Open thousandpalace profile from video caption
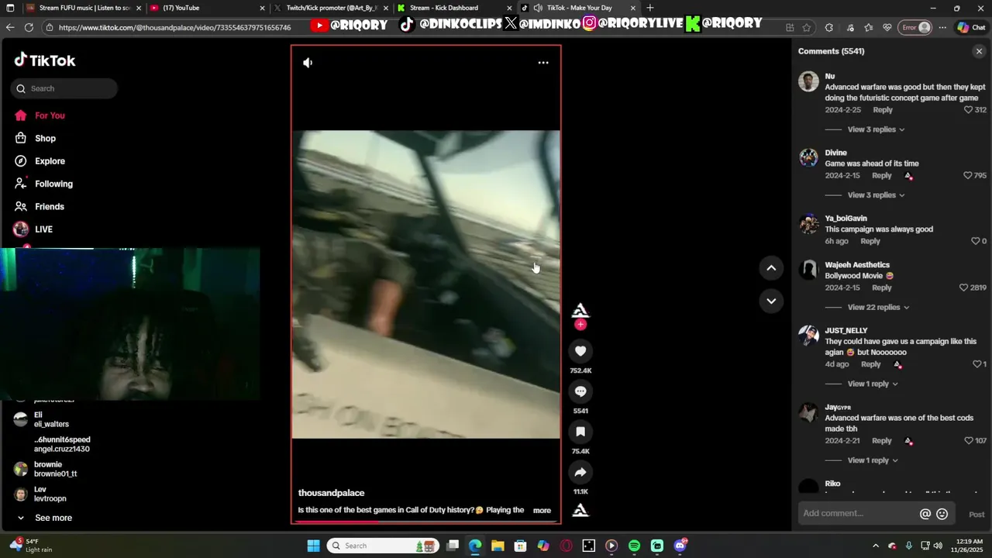992x558 pixels. (331, 493)
